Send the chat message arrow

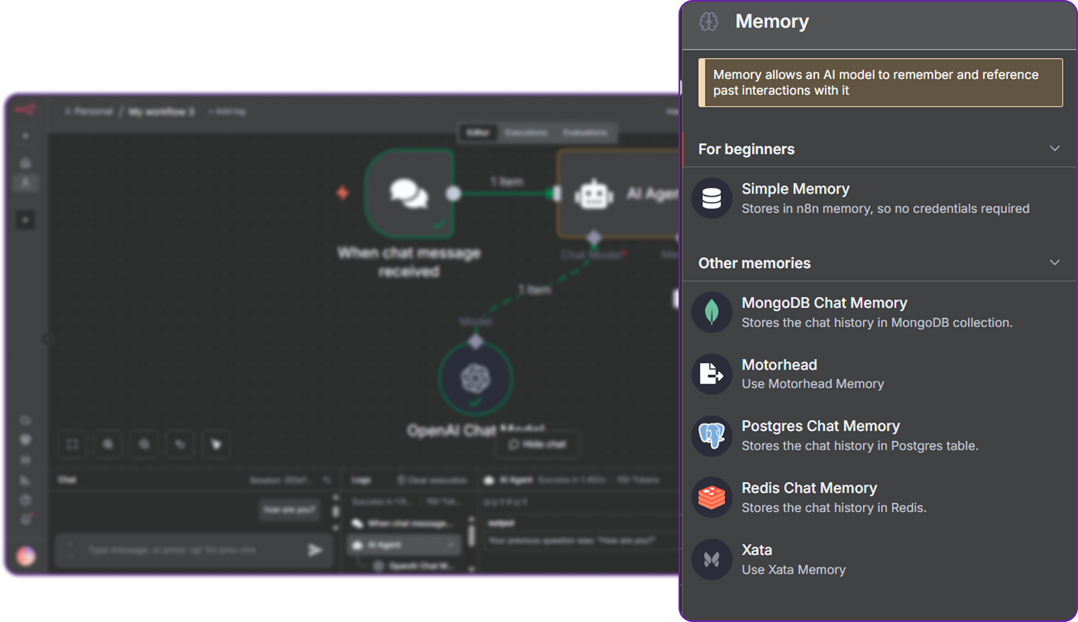[x=315, y=550]
